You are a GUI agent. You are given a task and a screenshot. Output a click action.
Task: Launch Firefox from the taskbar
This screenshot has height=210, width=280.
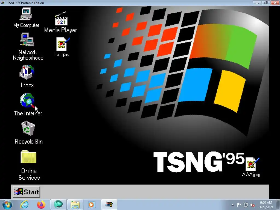coord(41,205)
